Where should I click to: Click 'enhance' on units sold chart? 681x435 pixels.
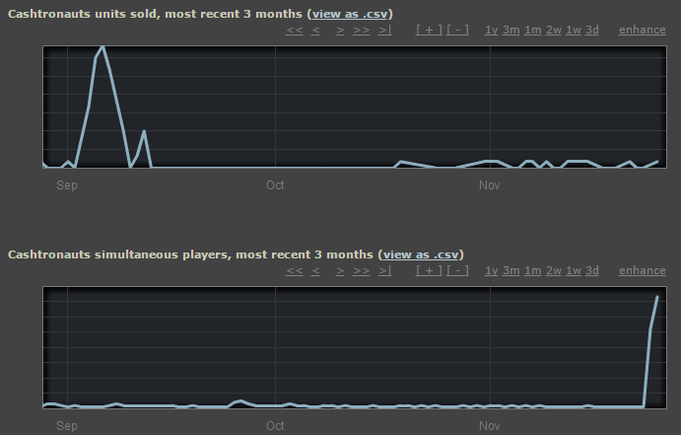643,30
